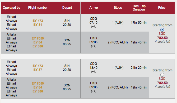Viewport: 177px width, 103px height.
Task: Click the 17hr 50min duration cell
Action: click(139, 23)
